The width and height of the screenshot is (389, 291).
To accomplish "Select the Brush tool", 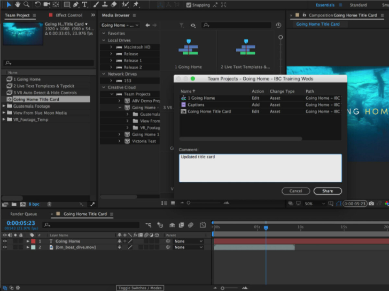I will tap(96, 5).
